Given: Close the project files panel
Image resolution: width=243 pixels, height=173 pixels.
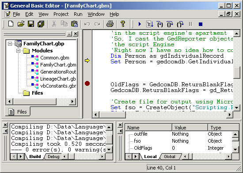Looking at the screenshot, I should tap(76, 34).
